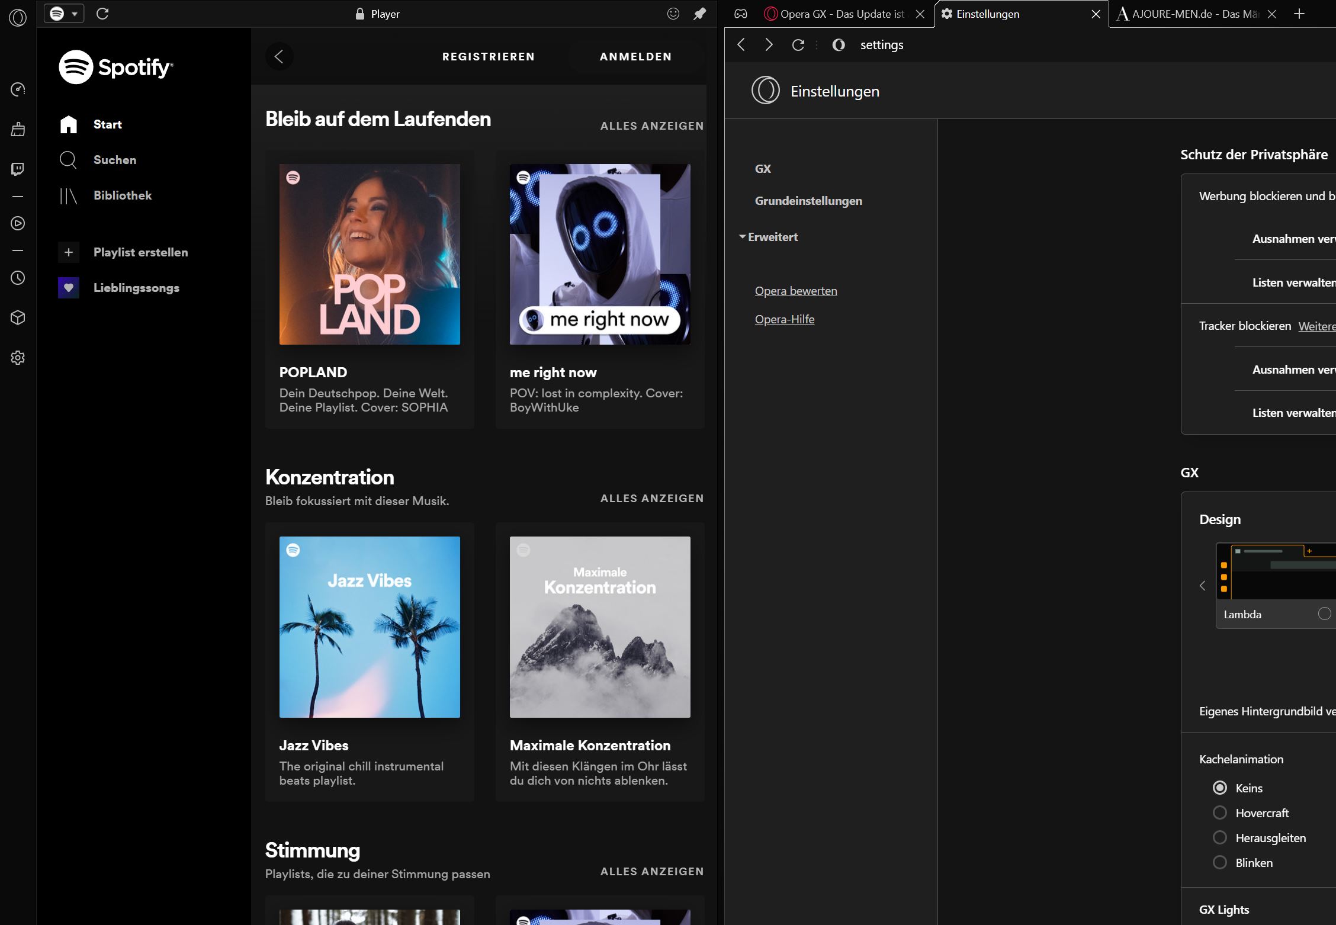Go to Spotify Start home
The image size is (1336, 925).
91,124
